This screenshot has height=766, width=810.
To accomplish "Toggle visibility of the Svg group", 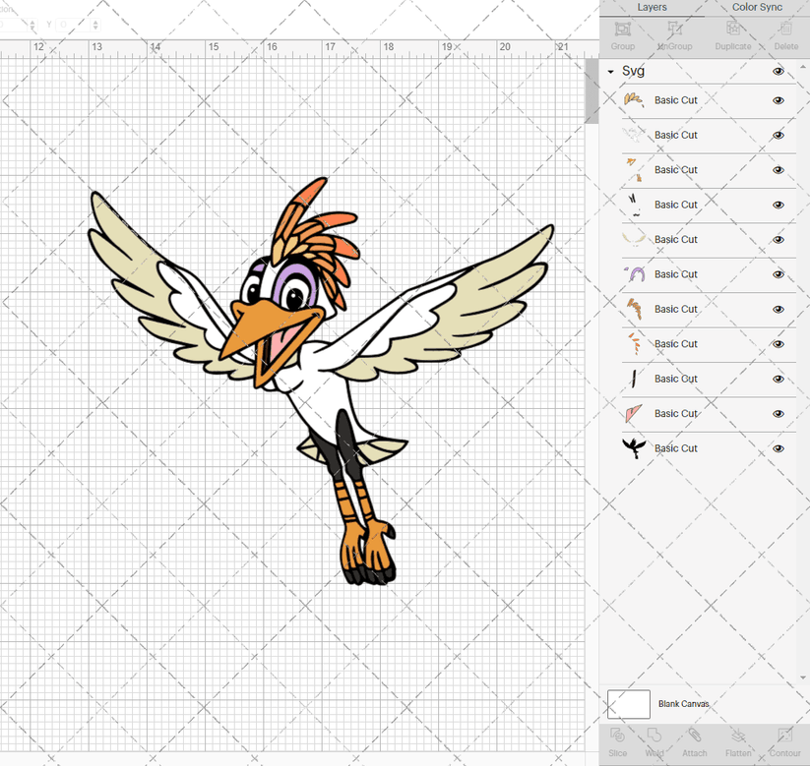I will coord(778,71).
